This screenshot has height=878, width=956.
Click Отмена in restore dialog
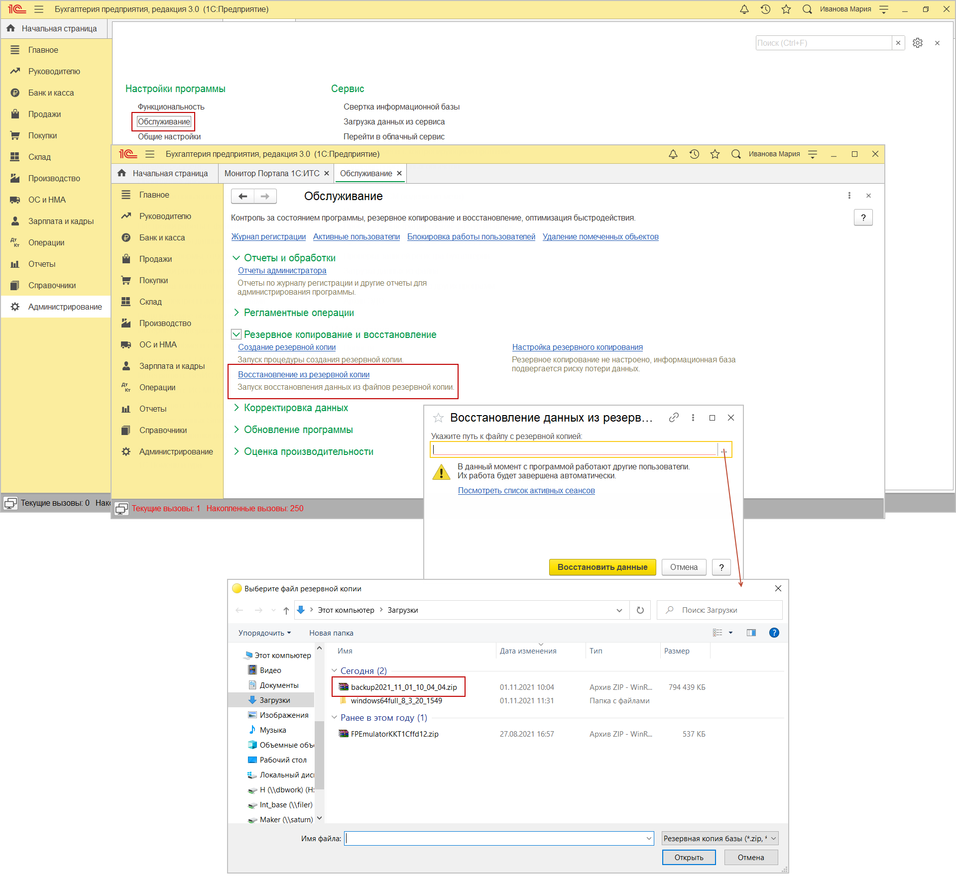[684, 567]
